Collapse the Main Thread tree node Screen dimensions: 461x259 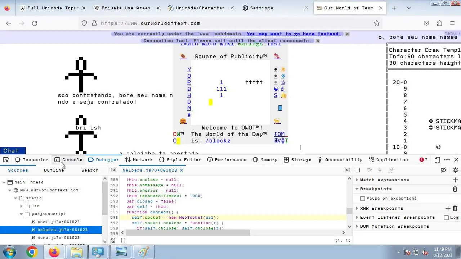coord(4,182)
